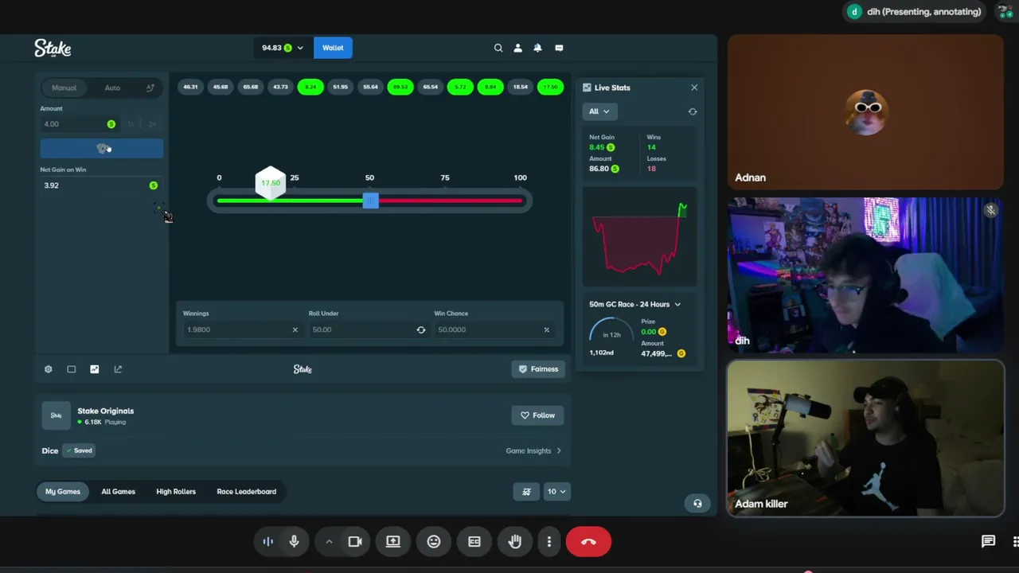
Task: Raise hand in the call
Action: pos(515,542)
